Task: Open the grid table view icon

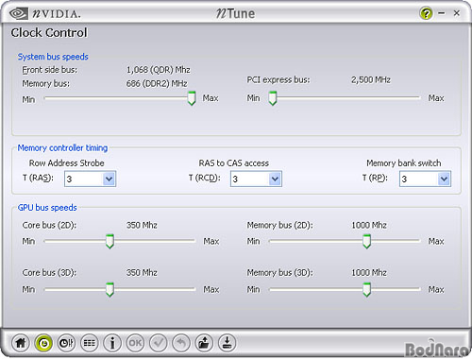Action: 90,343
